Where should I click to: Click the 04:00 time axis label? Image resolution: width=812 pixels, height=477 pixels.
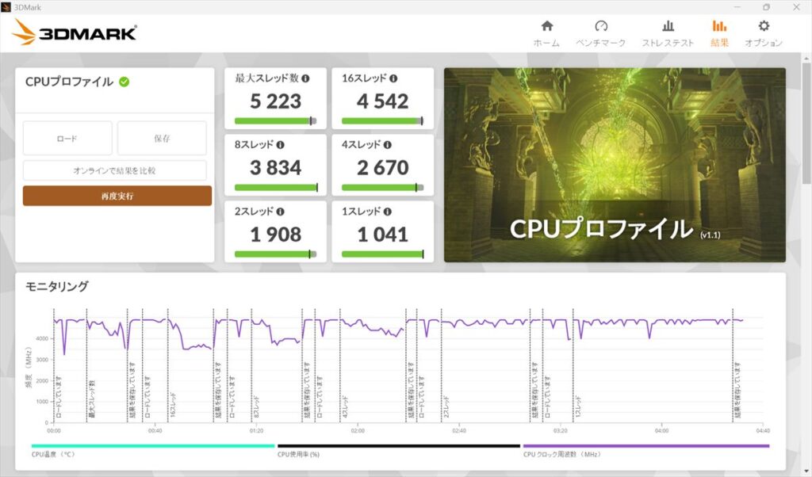click(x=661, y=430)
